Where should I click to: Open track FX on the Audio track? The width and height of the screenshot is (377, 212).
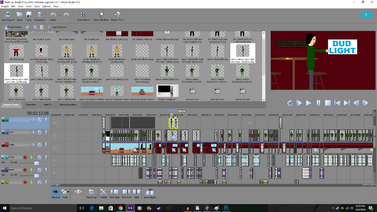[31, 157]
